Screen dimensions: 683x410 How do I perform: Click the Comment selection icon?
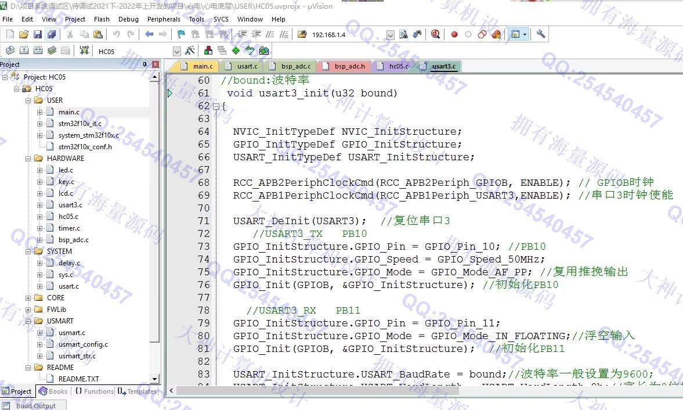[x=270, y=34]
